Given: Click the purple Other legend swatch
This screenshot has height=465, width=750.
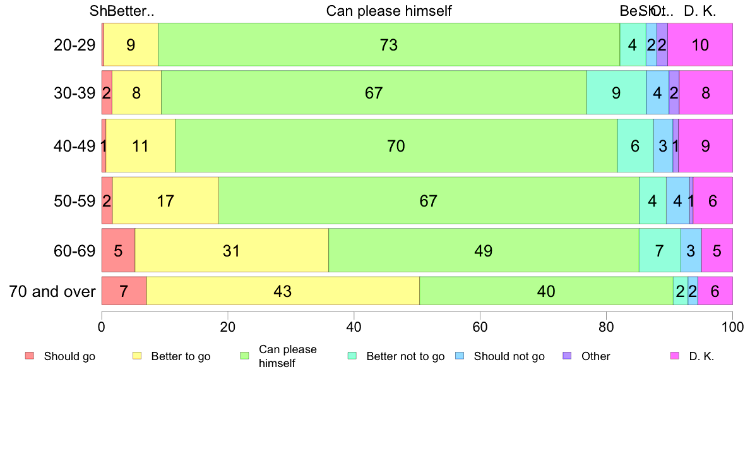Looking at the screenshot, I should (568, 355).
